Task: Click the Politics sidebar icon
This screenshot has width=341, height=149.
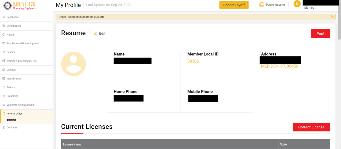Action: click(4, 87)
